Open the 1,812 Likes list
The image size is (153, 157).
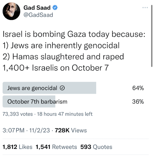click(17, 147)
